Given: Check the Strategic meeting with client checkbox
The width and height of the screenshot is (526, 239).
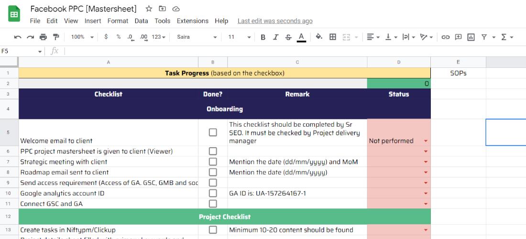Looking at the screenshot, I should [x=213, y=162].
